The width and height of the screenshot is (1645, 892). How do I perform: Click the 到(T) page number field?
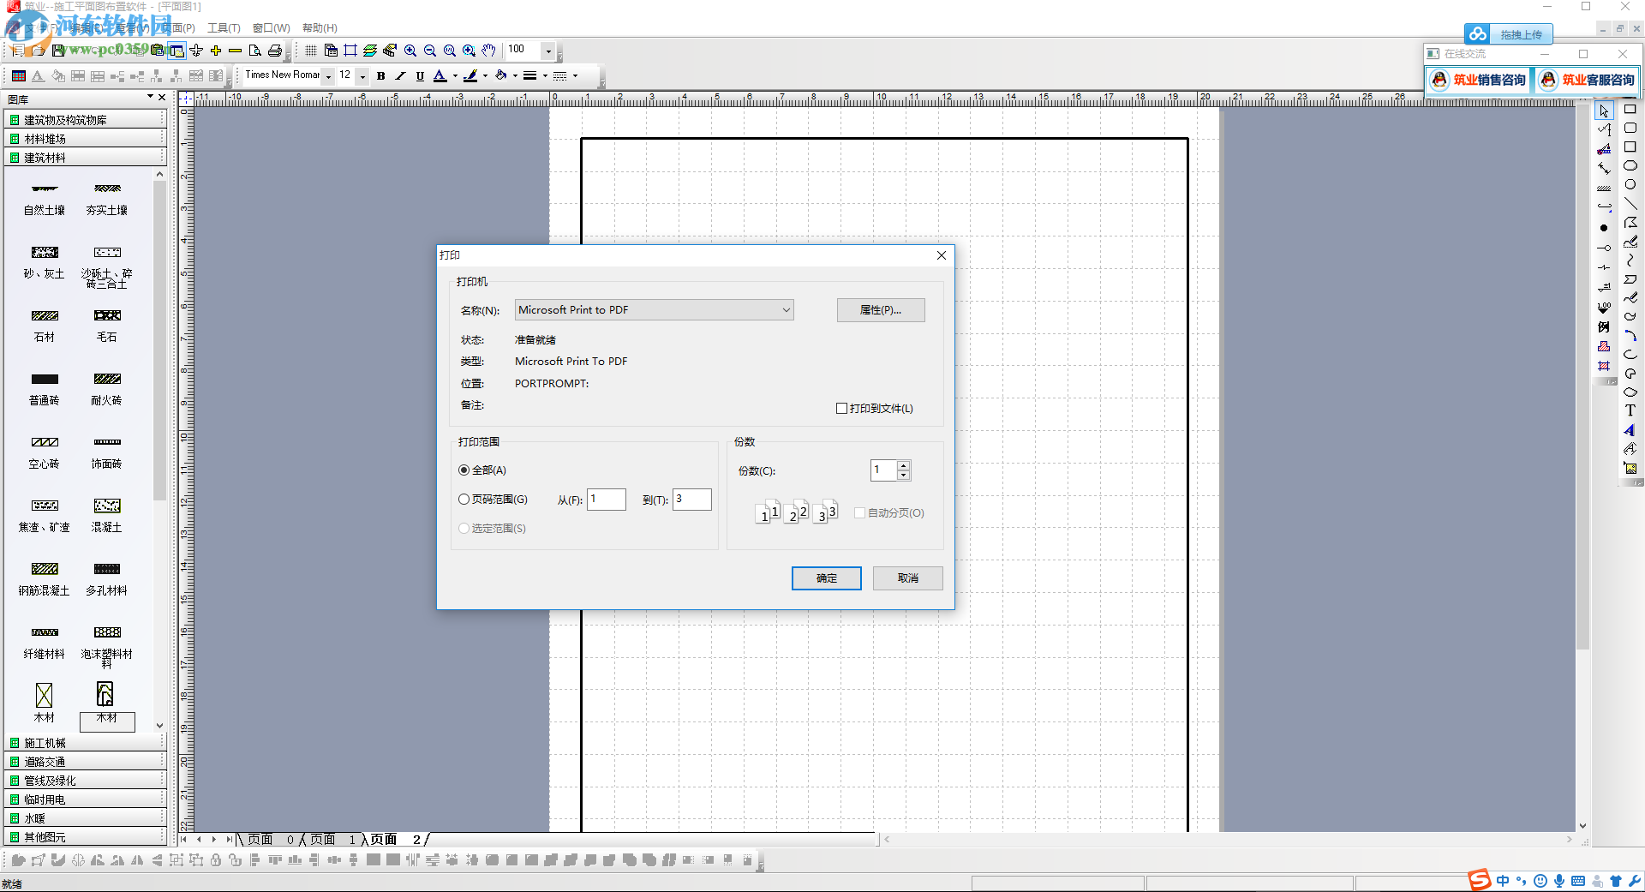tap(692, 500)
